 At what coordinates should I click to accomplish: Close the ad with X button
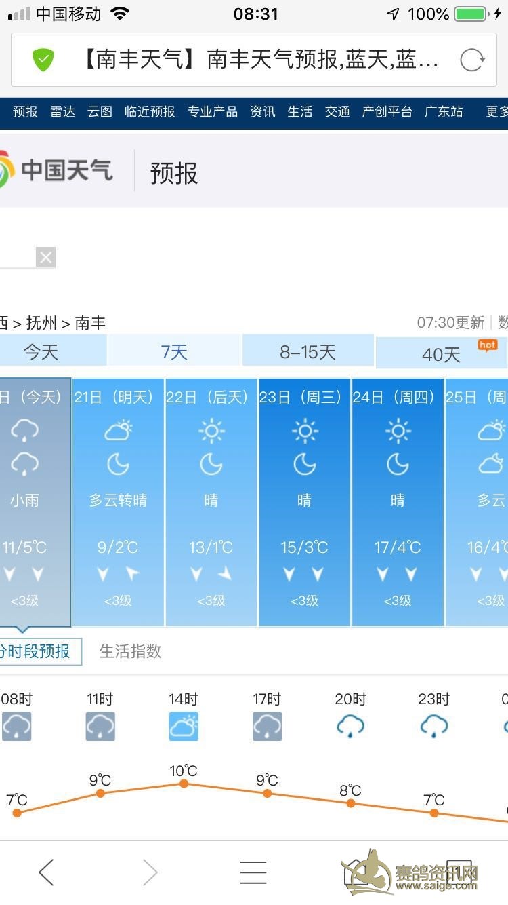click(45, 257)
